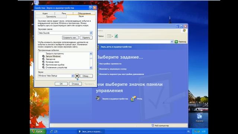Click the Show Desktop quick launch icon

[56, 131]
